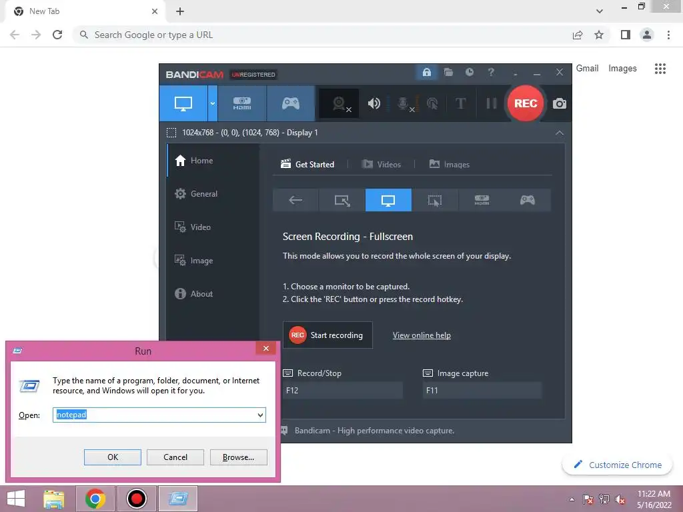
Task: Toggle speaker sound recording icon
Action: 374,103
